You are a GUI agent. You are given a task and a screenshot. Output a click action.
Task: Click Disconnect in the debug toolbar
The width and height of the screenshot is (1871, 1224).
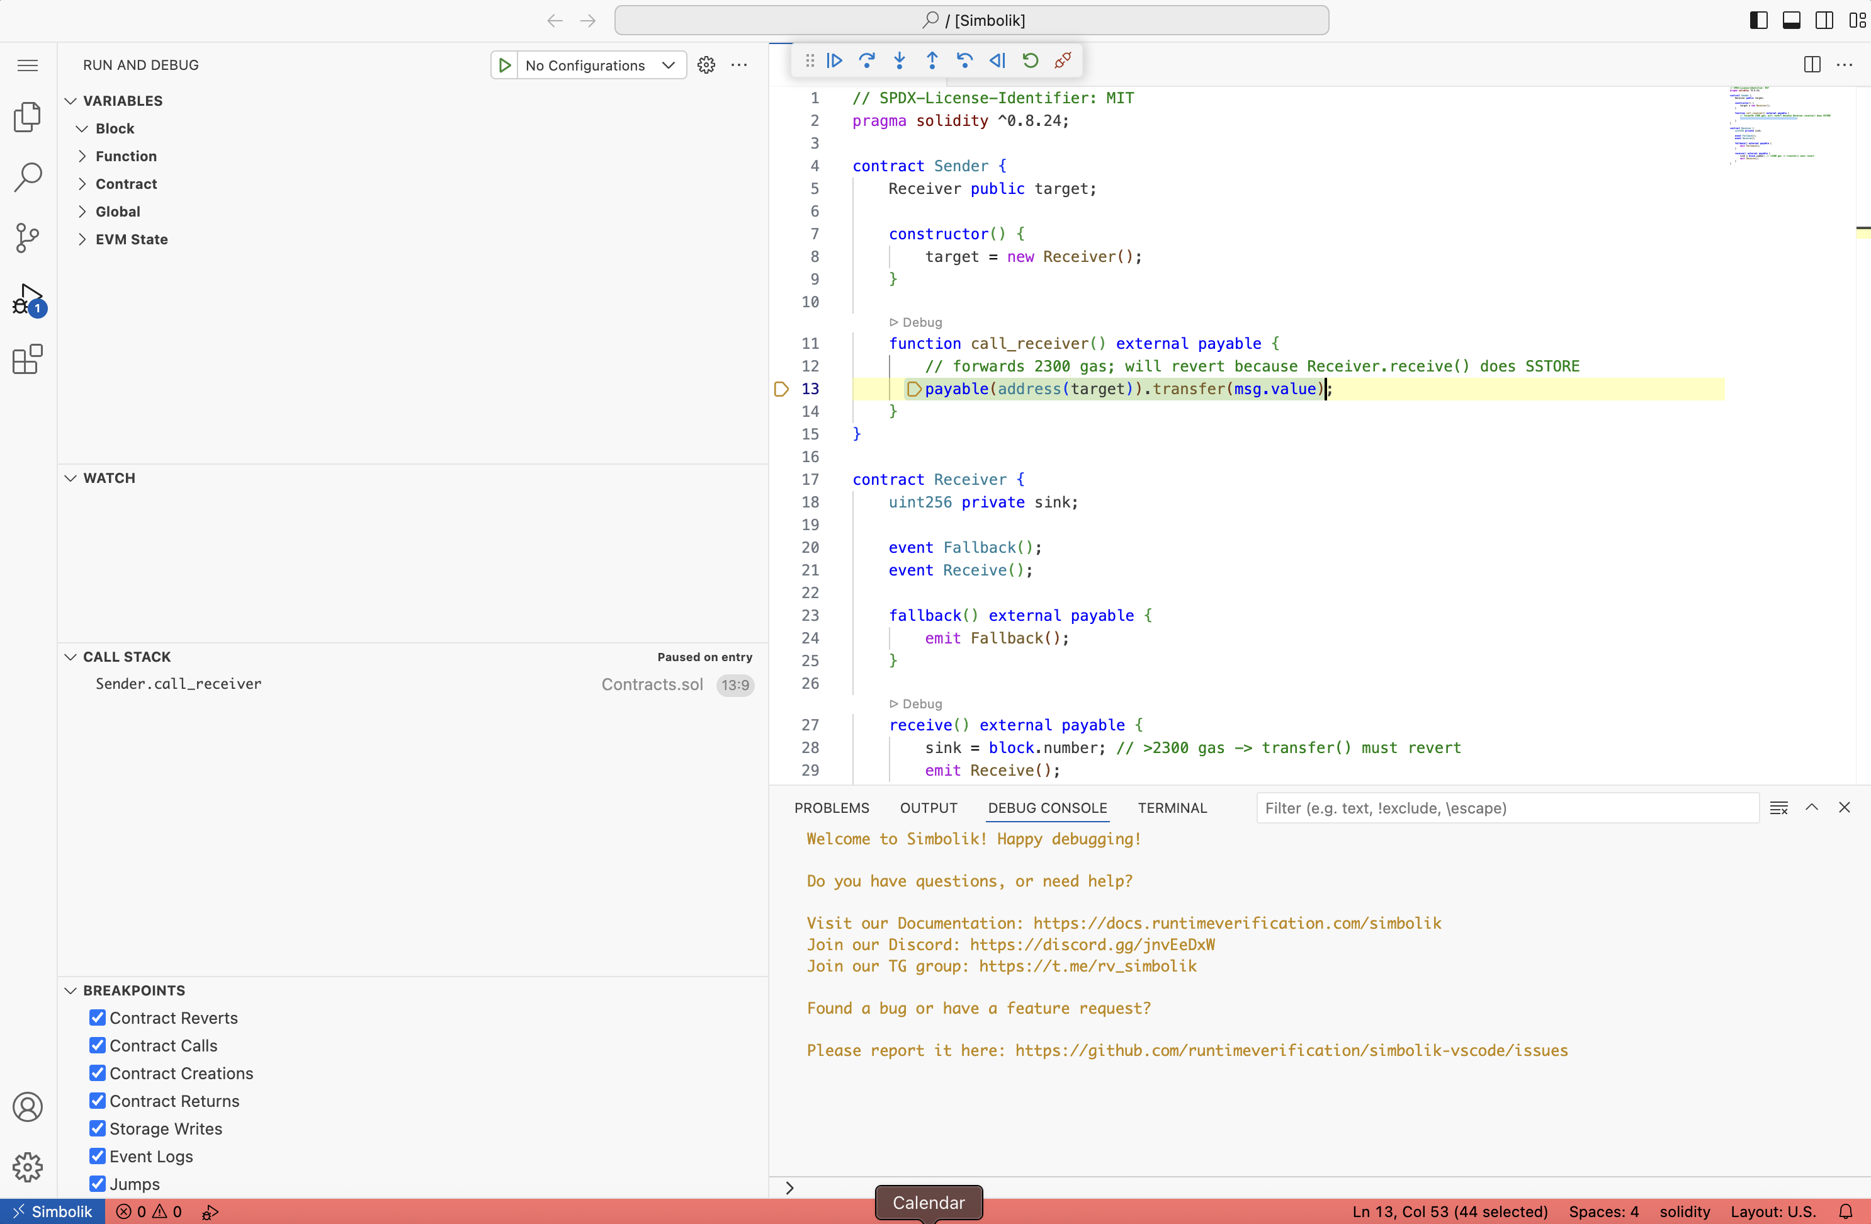point(1063,60)
